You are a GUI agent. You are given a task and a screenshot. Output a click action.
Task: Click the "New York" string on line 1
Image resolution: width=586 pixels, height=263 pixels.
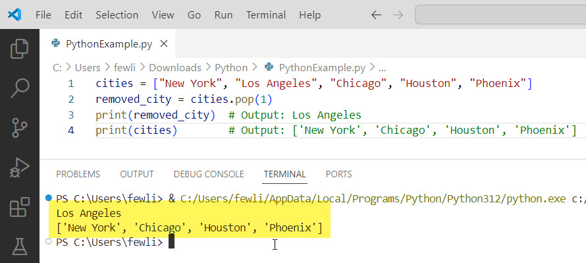tap(191, 83)
